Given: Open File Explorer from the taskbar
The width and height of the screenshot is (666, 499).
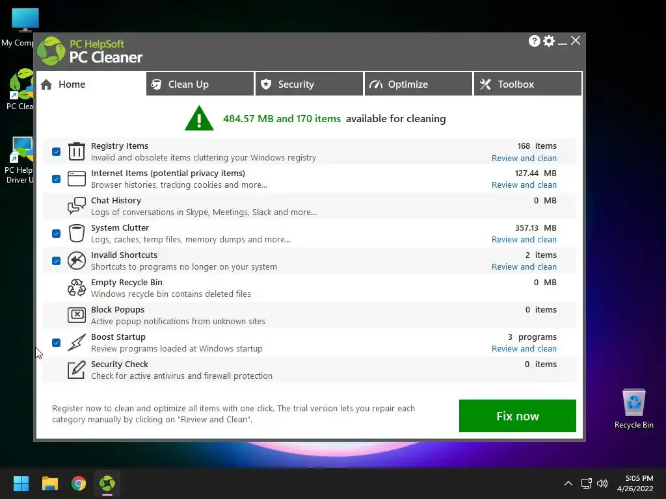Looking at the screenshot, I should (49, 483).
